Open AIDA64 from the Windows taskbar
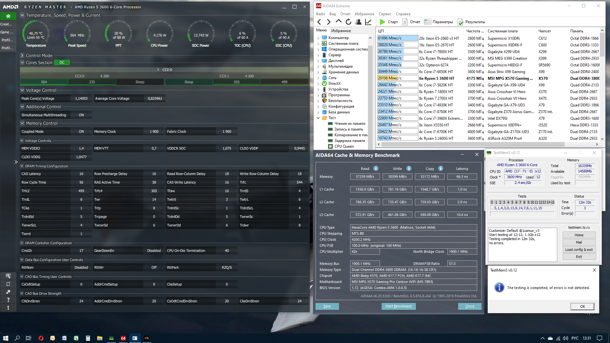 [123, 338]
